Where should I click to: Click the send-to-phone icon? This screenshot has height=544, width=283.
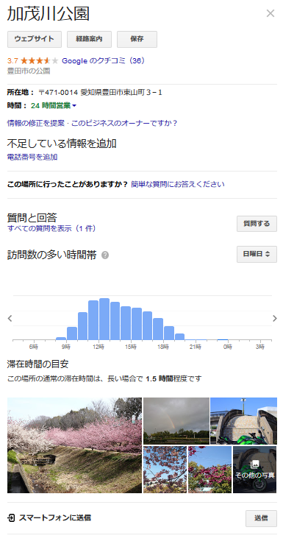tap(11, 518)
